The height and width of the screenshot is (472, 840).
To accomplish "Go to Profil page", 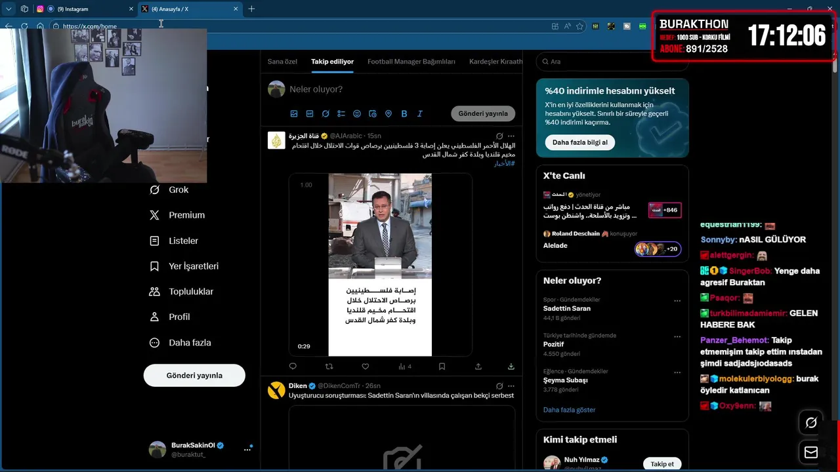I will pyautogui.click(x=170, y=317).
